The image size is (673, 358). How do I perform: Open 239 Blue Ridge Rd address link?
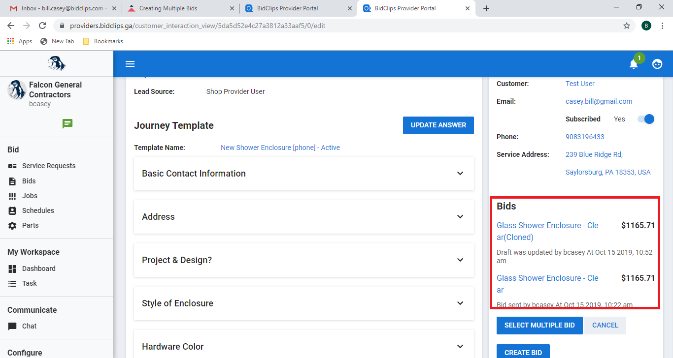[x=594, y=154]
